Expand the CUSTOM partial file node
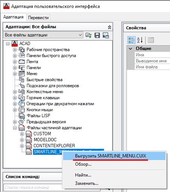170x192 pixels. coord(22,134)
